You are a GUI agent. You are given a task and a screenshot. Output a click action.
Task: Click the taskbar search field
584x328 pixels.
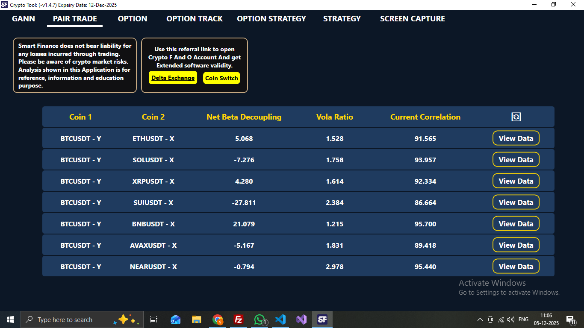click(x=77, y=319)
